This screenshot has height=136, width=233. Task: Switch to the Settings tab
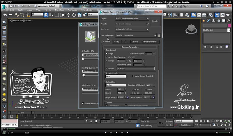tap(135, 42)
